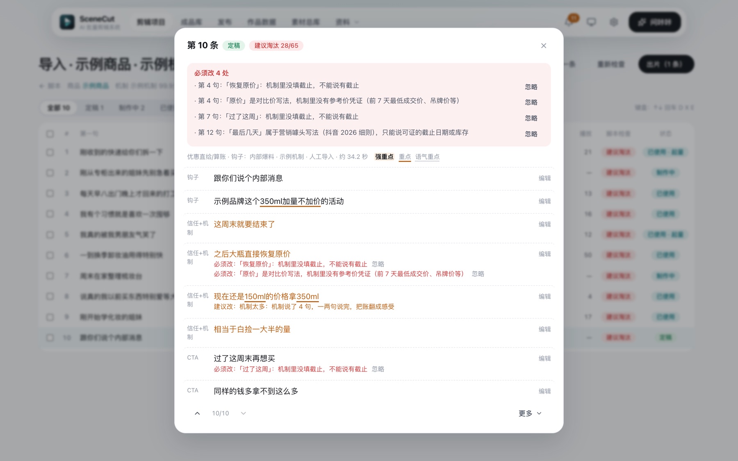The image size is (738, 461).
Task: Open the 更多 dropdown
Action: (530, 413)
